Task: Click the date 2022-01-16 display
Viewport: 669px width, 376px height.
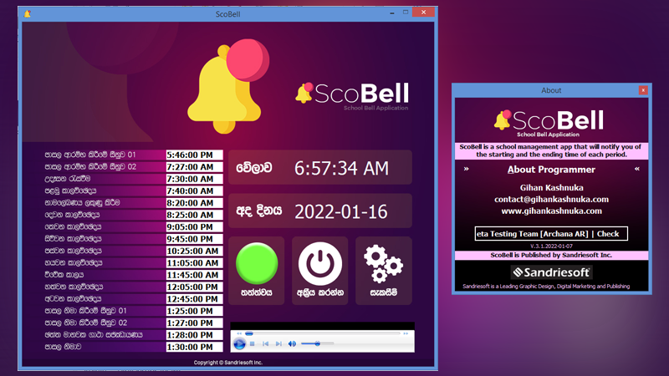Action: (341, 211)
